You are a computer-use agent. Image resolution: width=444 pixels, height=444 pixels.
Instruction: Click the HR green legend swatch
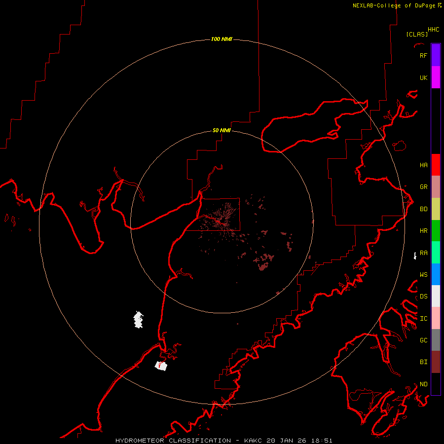click(x=436, y=231)
